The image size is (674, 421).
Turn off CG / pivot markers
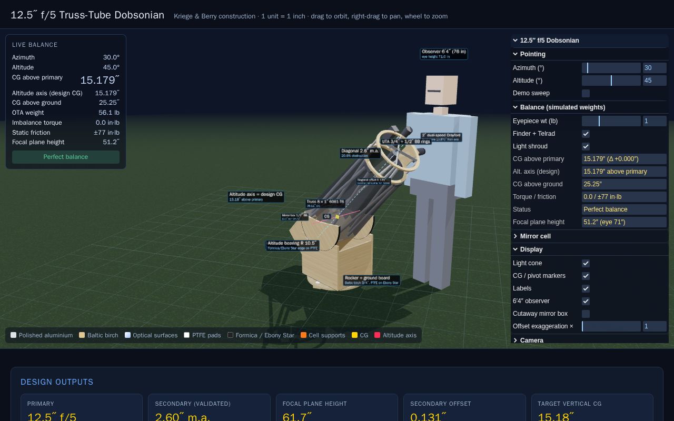coord(586,276)
